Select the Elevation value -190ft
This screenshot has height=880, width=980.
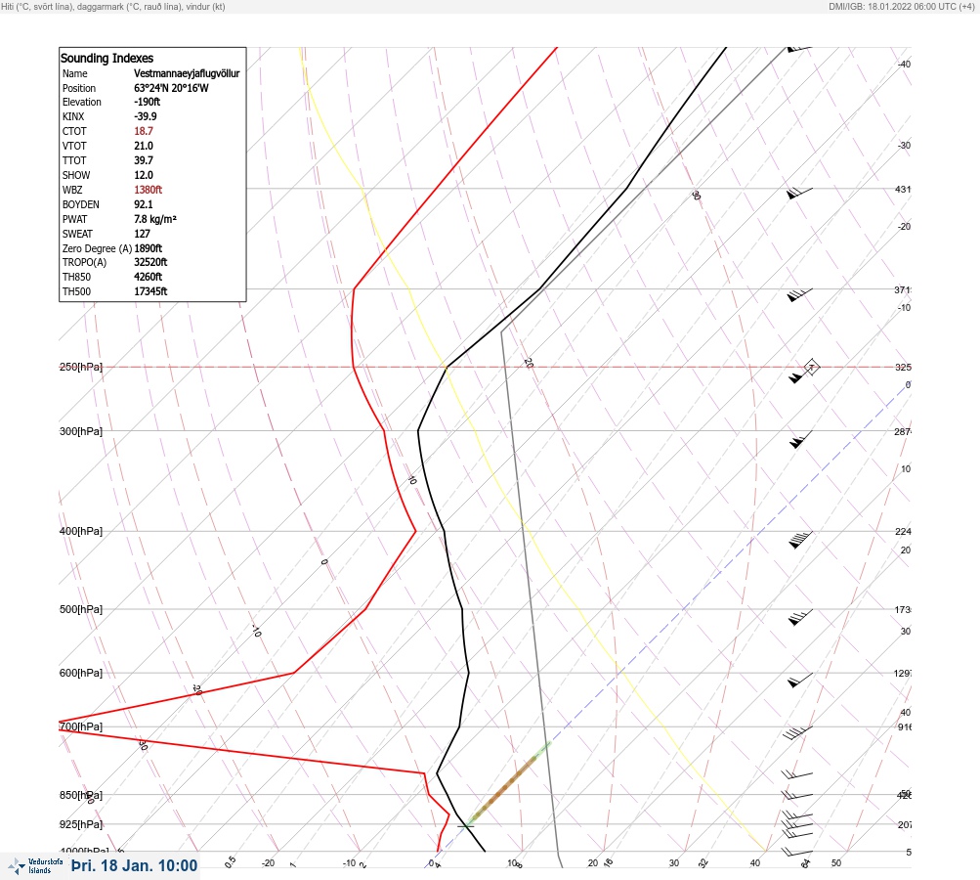click(x=147, y=102)
